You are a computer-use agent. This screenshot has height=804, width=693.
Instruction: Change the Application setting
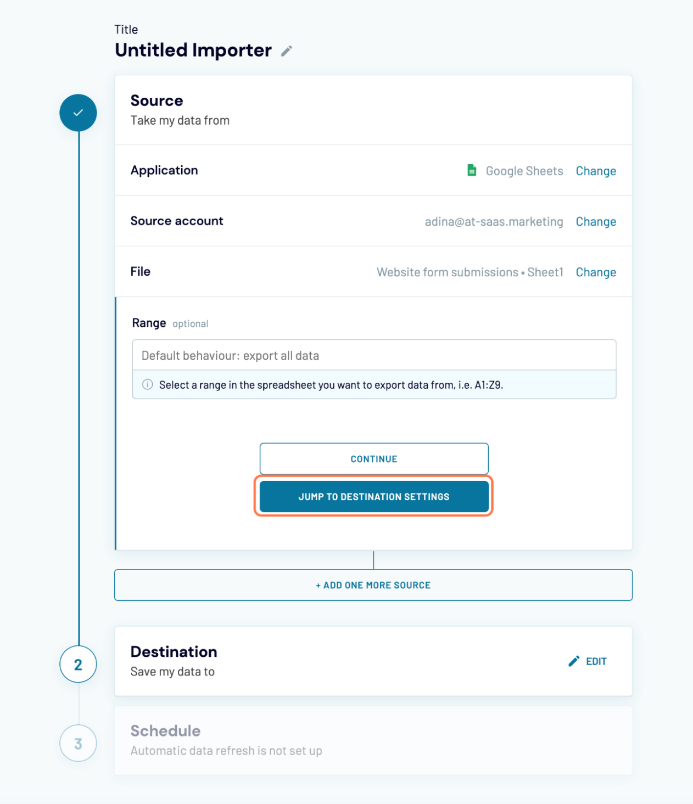coord(596,171)
